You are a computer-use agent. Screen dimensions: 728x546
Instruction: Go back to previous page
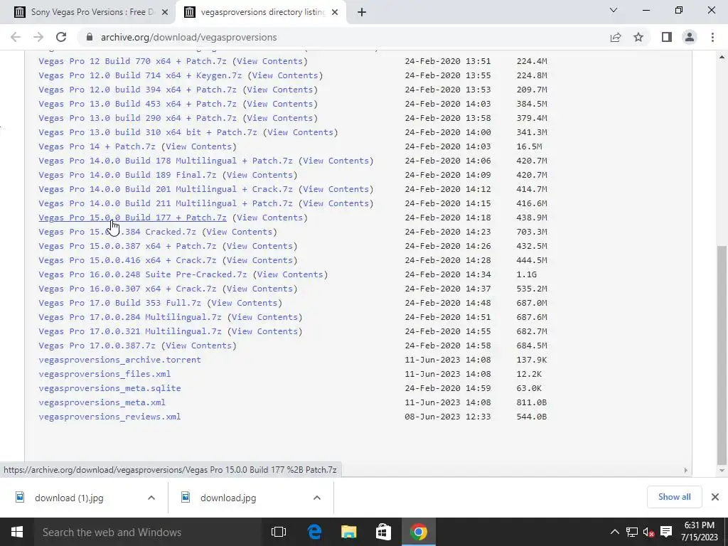(x=16, y=37)
